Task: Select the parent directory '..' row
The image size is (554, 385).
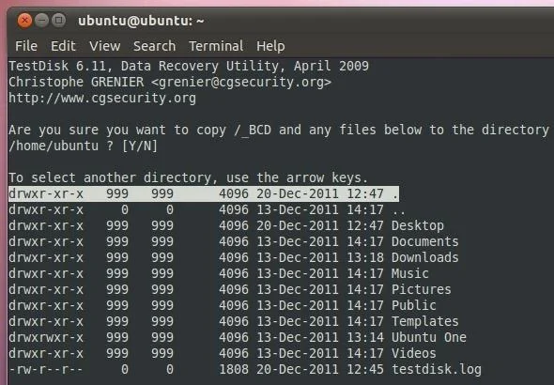Action: [207, 209]
